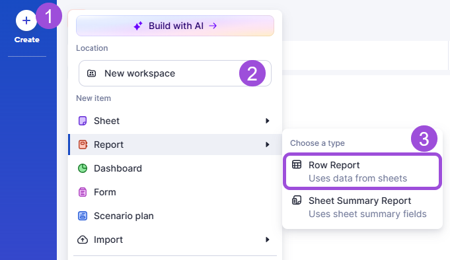Click the Create label in sidebar
The height and width of the screenshot is (260, 450).
(27, 40)
